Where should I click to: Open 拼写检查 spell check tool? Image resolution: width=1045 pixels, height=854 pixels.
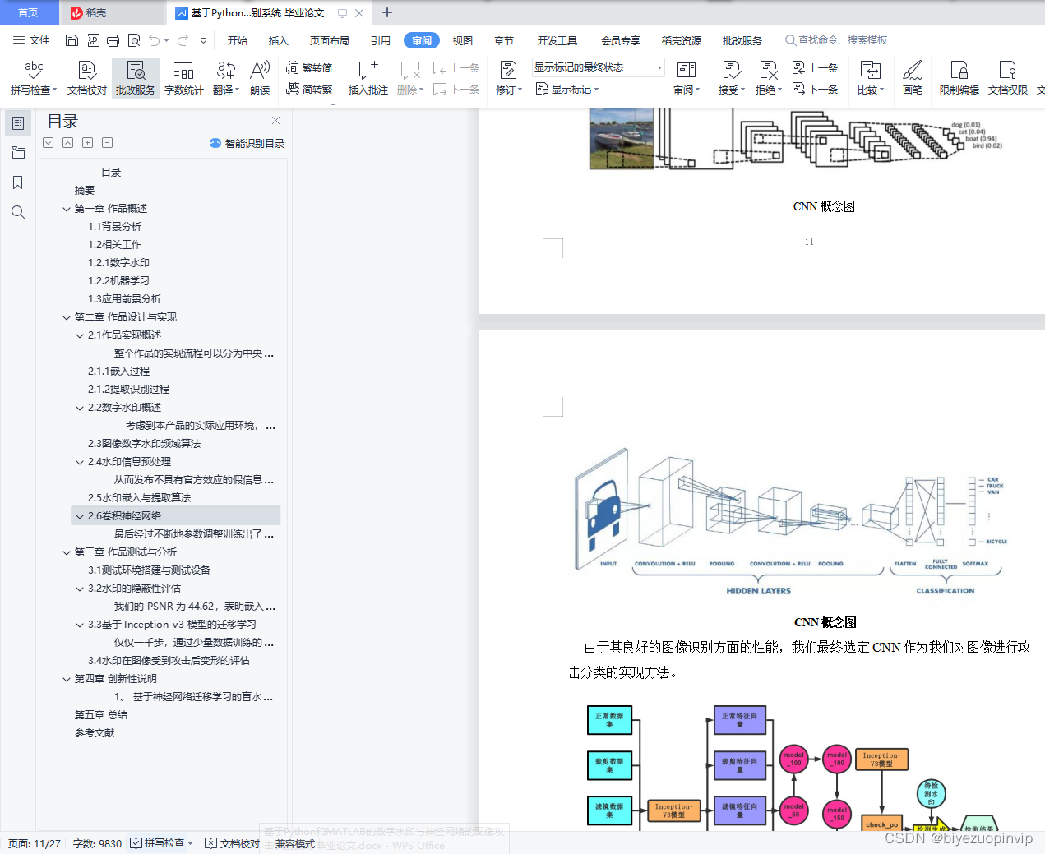coord(34,78)
